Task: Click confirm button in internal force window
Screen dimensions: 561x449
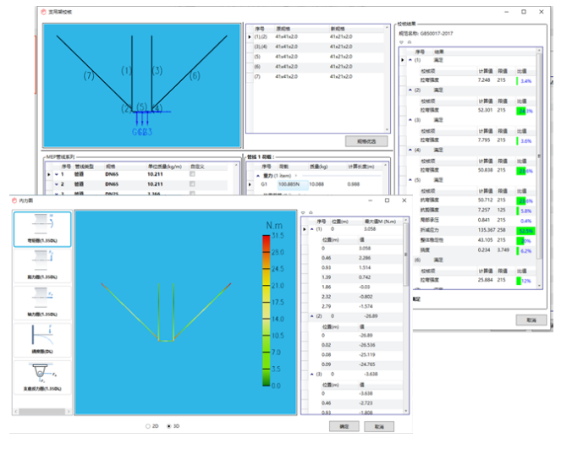Action: click(344, 426)
